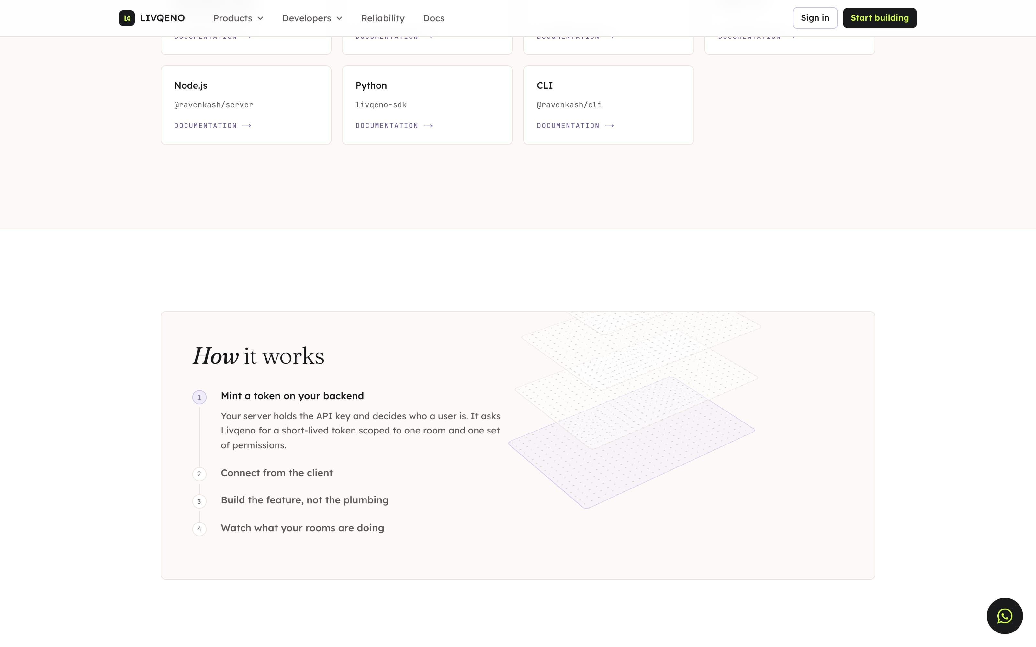Expand 'Build the feature, not the plumbing'
Screen dimensions: 1036x647
pyautogui.click(x=304, y=500)
